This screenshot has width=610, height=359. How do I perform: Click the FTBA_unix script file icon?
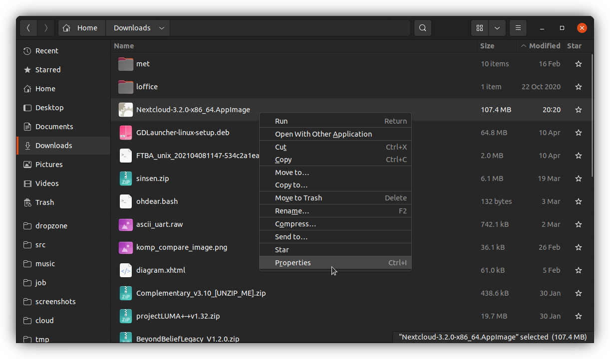tap(126, 156)
